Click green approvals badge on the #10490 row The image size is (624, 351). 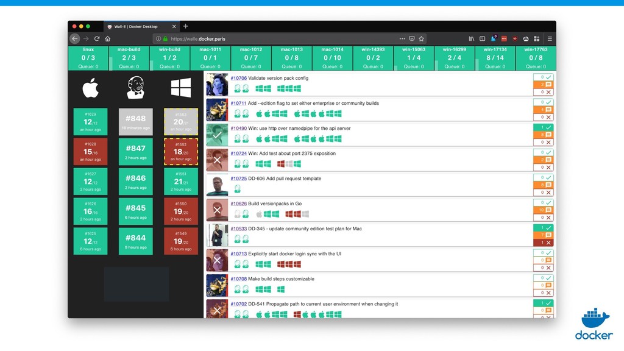tap(543, 127)
